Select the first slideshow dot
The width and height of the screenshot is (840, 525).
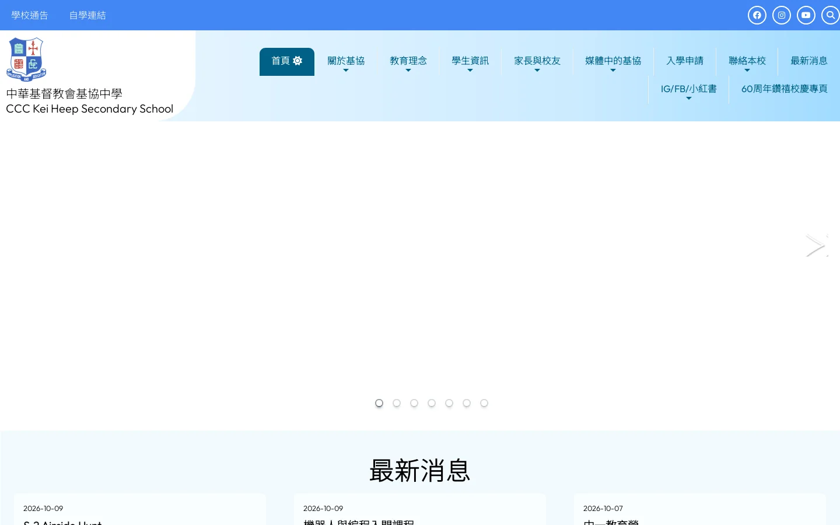coord(379,403)
